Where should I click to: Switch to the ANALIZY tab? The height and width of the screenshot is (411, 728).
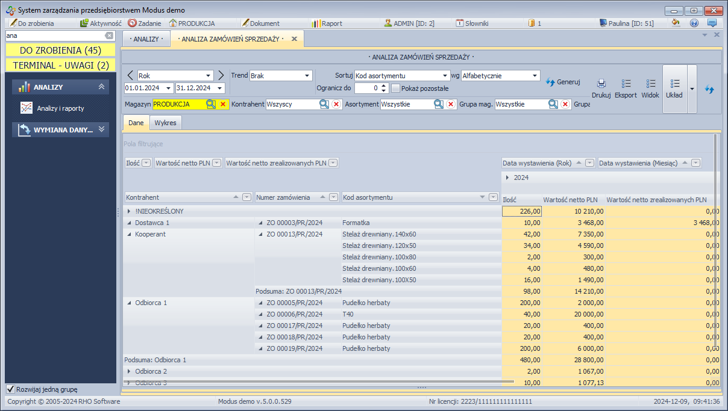click(x=146, y=39)
